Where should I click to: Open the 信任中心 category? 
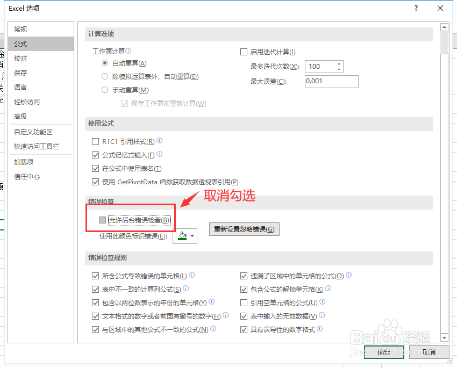click(x=41, y=176)
